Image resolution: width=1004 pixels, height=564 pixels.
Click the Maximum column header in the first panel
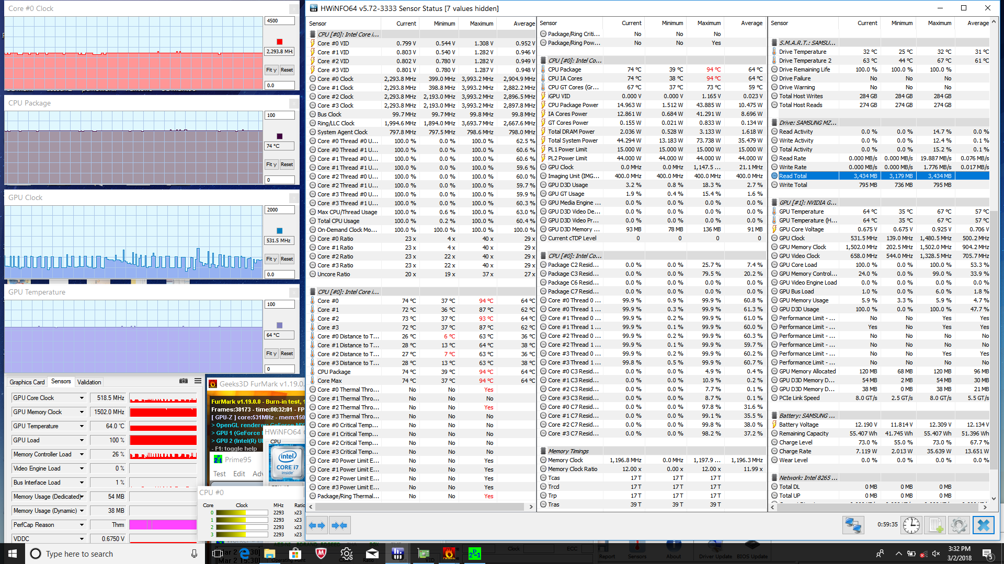click(482, 23)
